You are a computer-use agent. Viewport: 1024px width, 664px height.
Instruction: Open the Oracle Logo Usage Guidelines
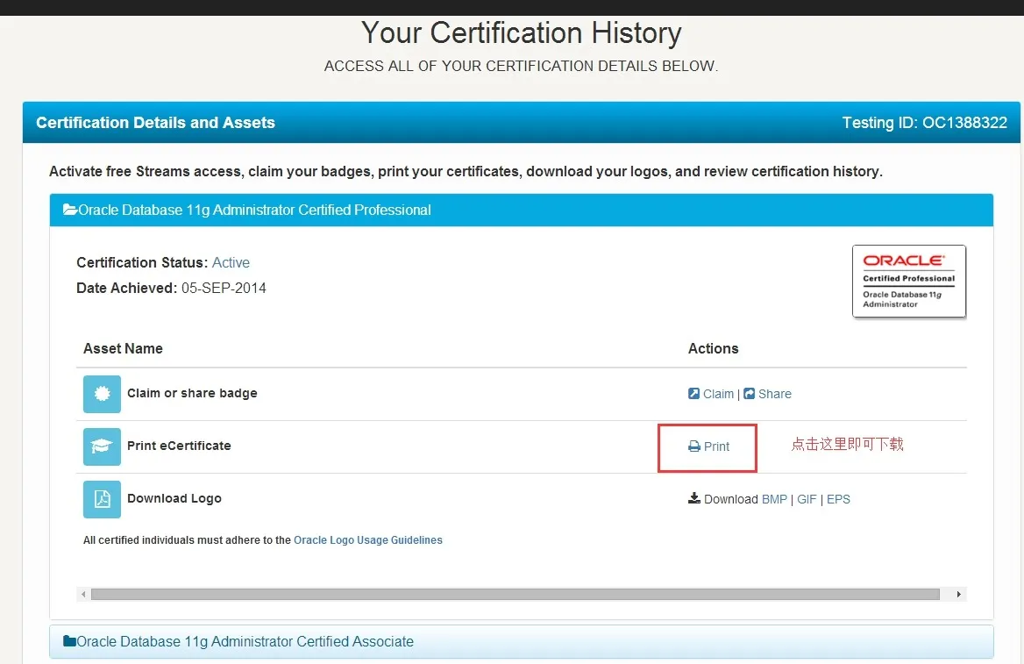(x=367, y=540)
